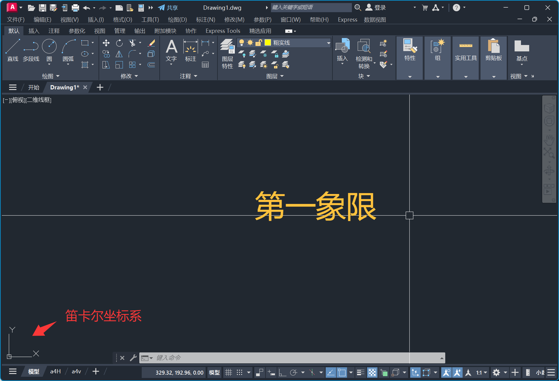Switch to the a4H layout tab

pos(55,372)
